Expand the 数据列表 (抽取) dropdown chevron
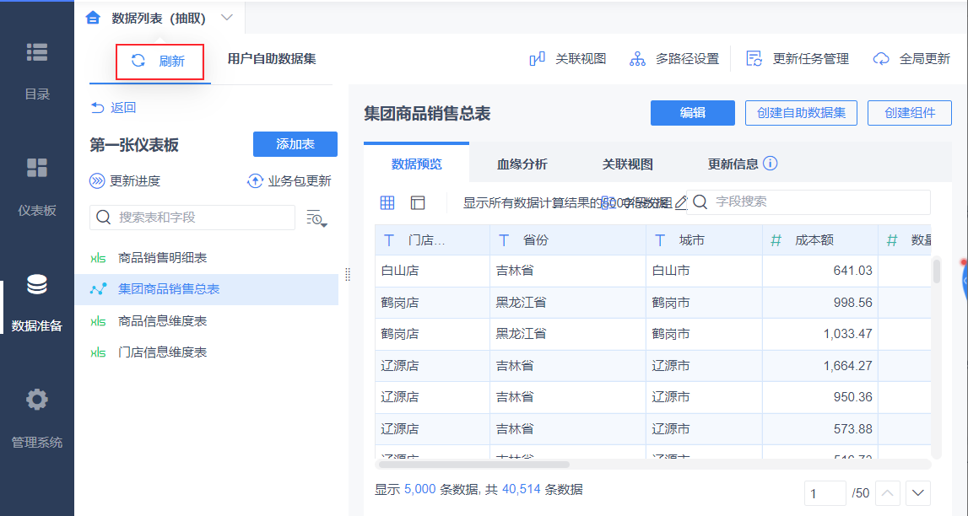The image size is (968, 516). click(227, 18)
